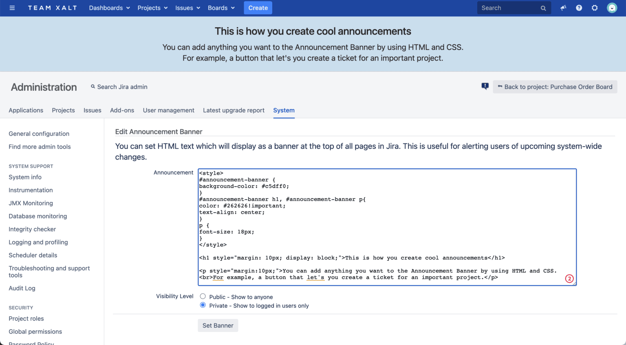This screenshot has width=626, height=345.
Task: Switch to the User management tab
Action: (168, 110)
